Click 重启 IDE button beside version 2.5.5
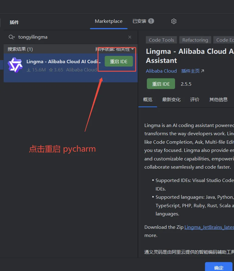Image resolution: width=234 pixels, height=271 pixels. (x=161, y=84)
